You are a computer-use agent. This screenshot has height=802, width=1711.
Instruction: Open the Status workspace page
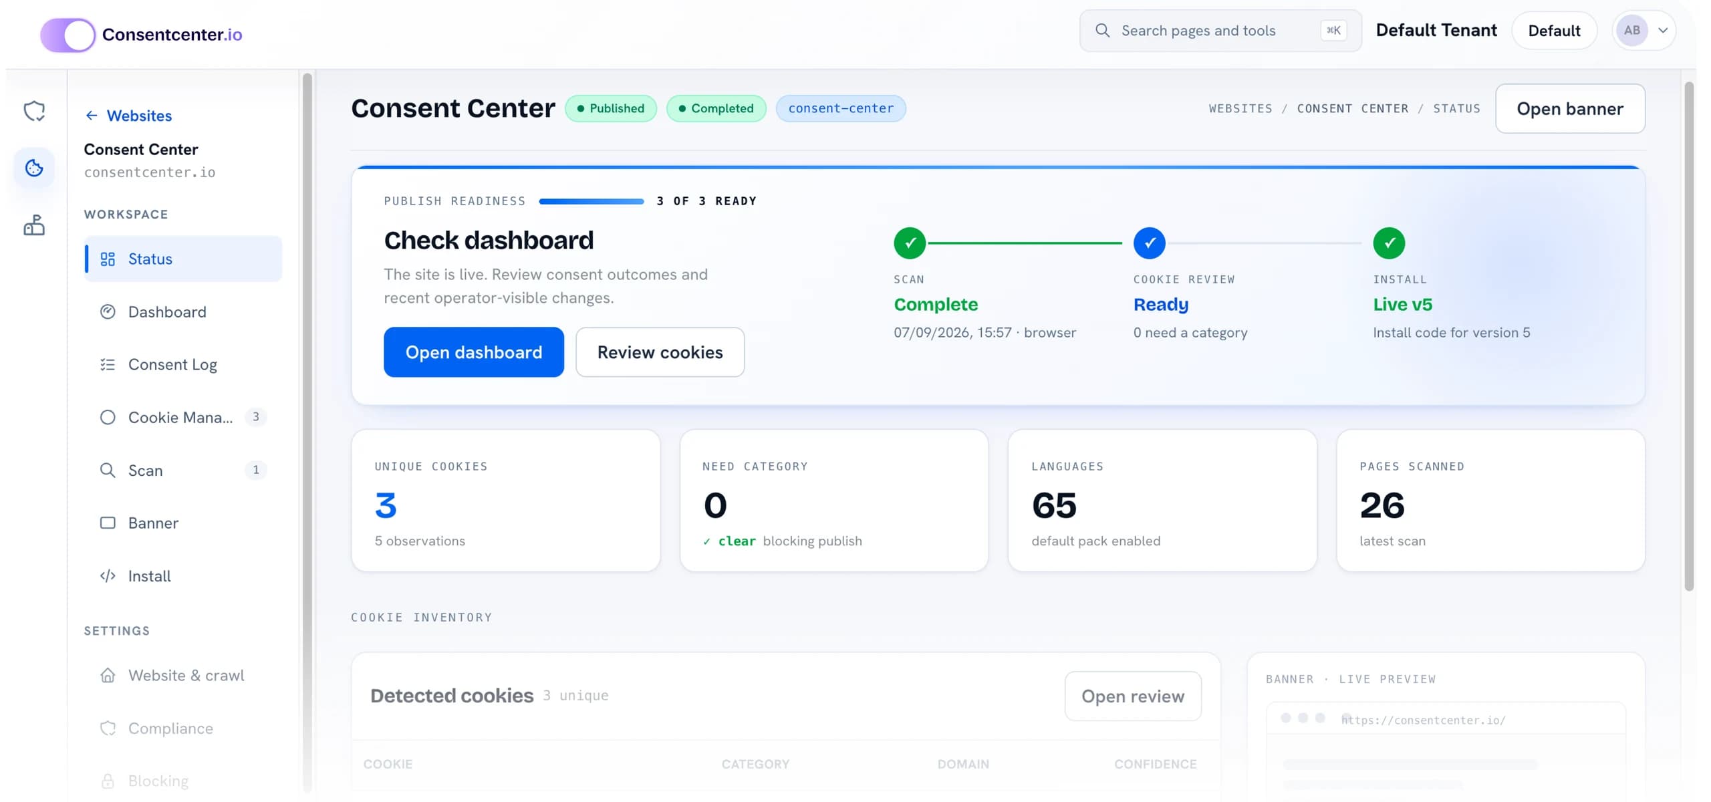183,259
